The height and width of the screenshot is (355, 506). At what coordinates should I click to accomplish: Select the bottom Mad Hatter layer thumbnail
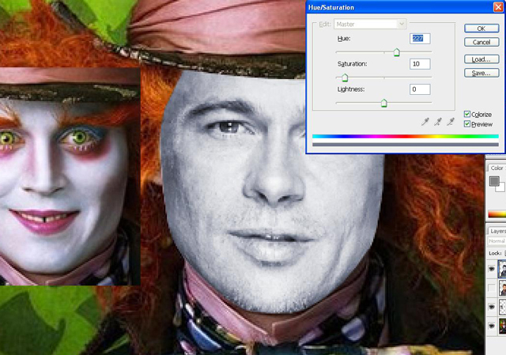pos(503,326)
